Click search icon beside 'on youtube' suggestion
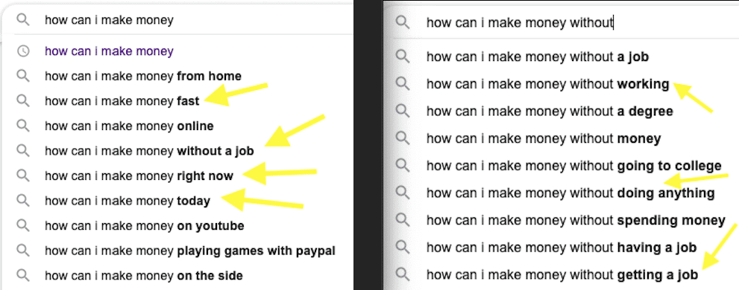Screen dimensions: 739x290 click(x=23, y=225)
